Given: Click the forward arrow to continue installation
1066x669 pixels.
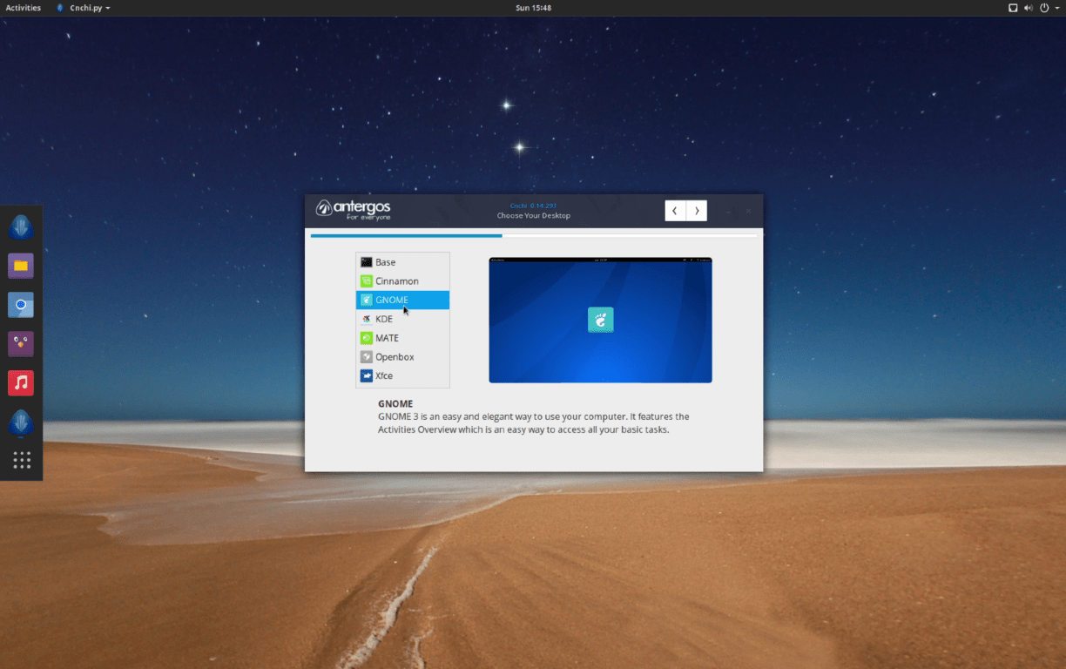Looking at the screenshot, I should point(697,210).
